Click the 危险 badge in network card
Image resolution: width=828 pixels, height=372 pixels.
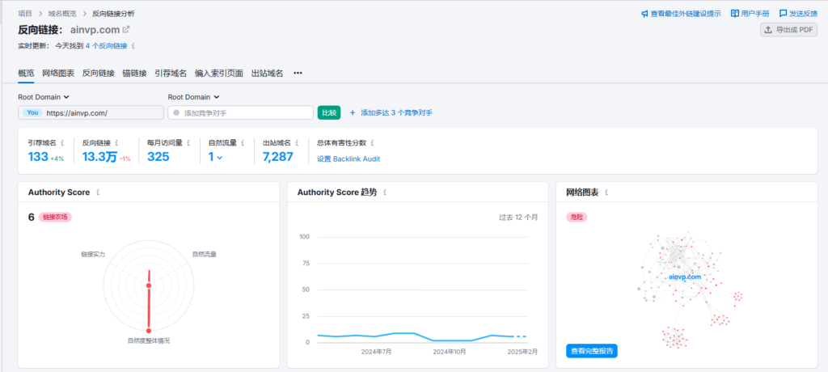click(x=577, y=218)
